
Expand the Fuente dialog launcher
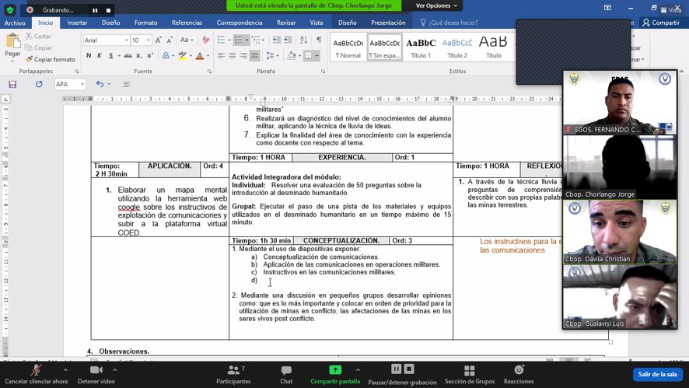209,72
